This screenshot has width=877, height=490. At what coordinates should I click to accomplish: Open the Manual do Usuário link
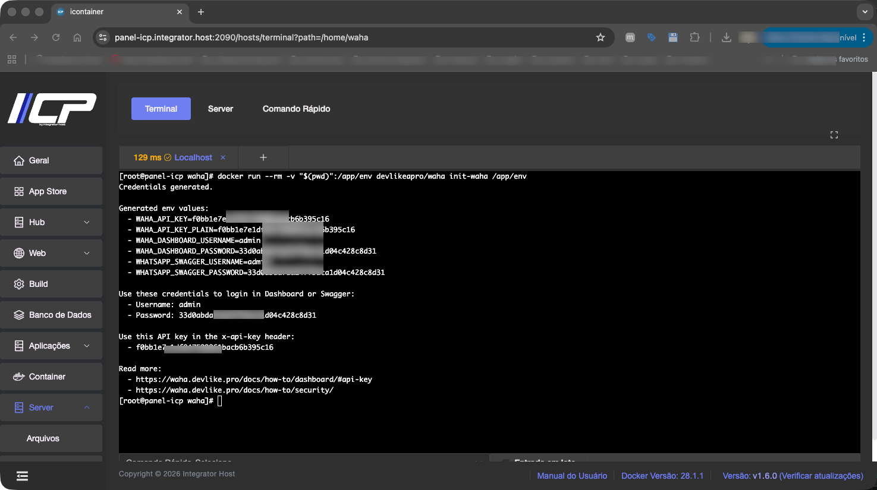click(x=572, y=476)
